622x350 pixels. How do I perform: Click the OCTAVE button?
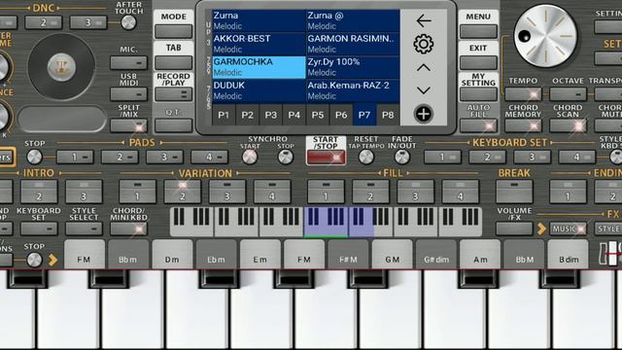tap(568, 94)
